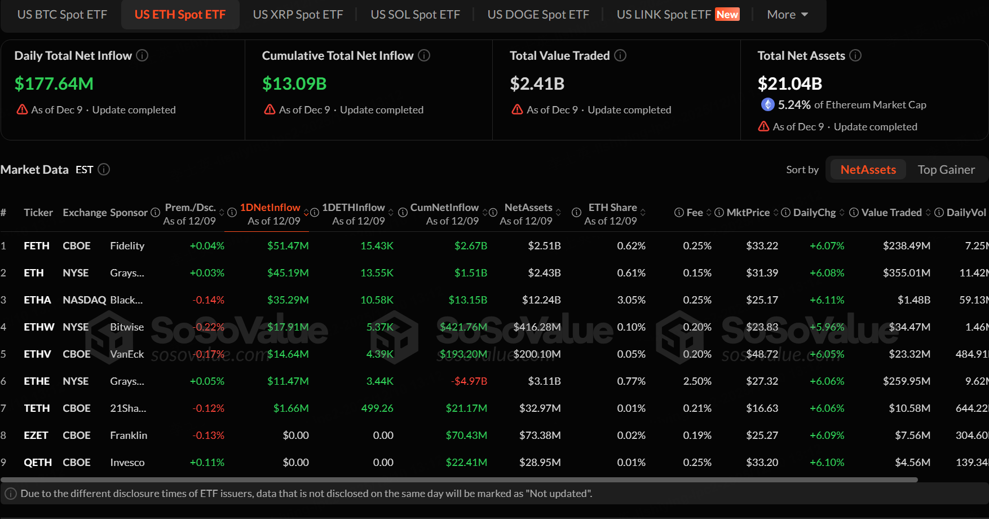This screenshot has height=519, width=989.
Task: Click the $177.64M daily inflow value
Action: pos(54,83)
